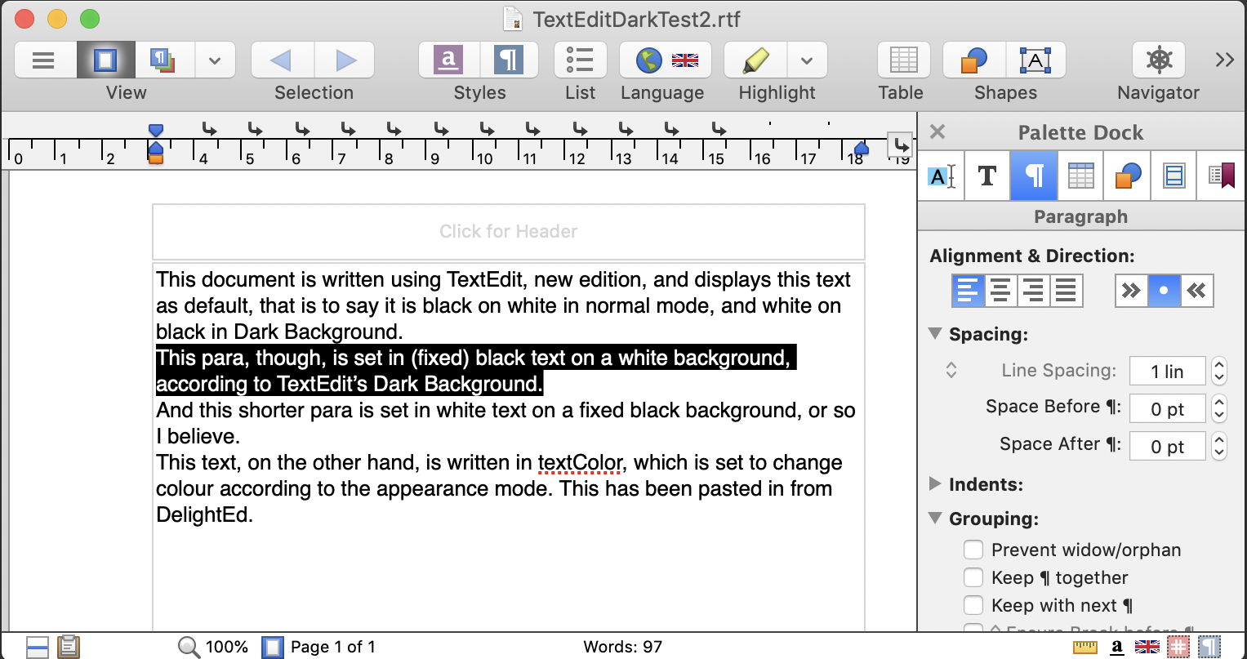The width and height of the screenshot is (1247, 659).
Task: Click the clipboard icon in the status bar
Action: click(69, 647)
